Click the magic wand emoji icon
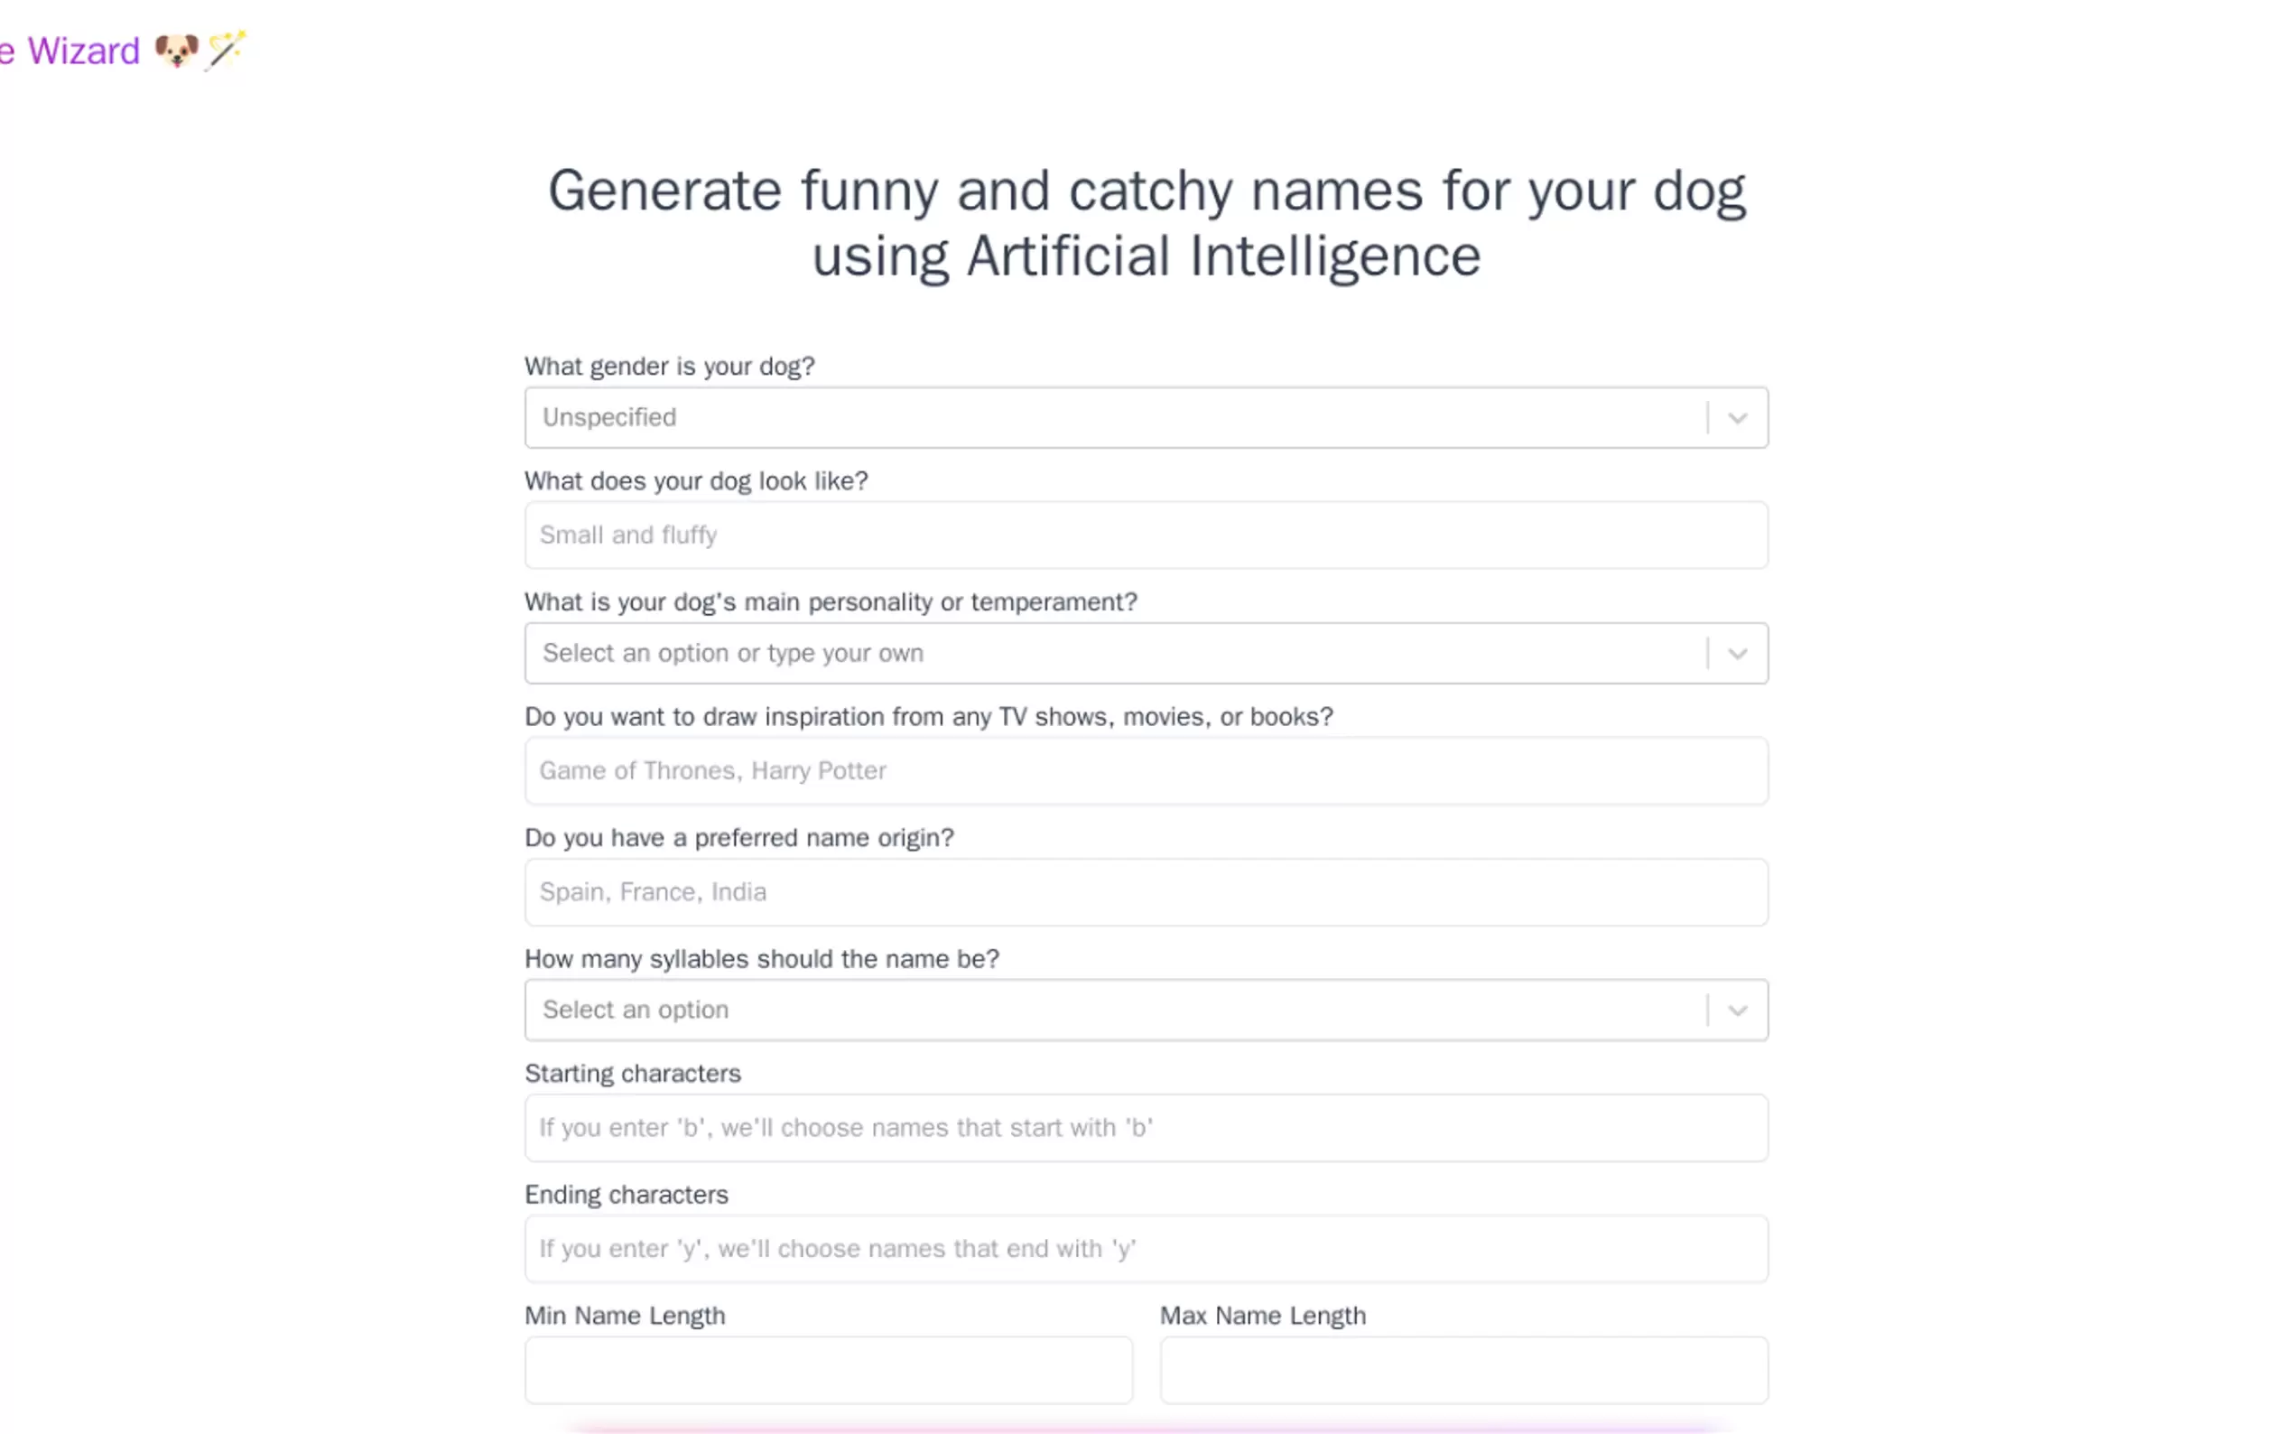Viewport: 2293px width, 1434px height. [227, 50]
